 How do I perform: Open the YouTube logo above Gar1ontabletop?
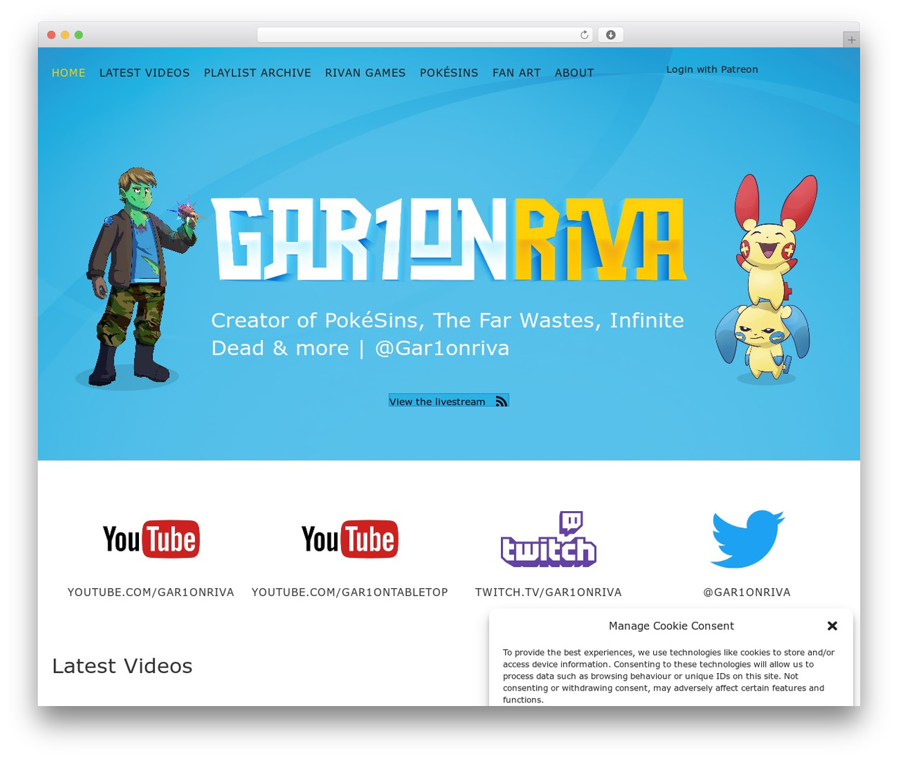tap(349, 539)
